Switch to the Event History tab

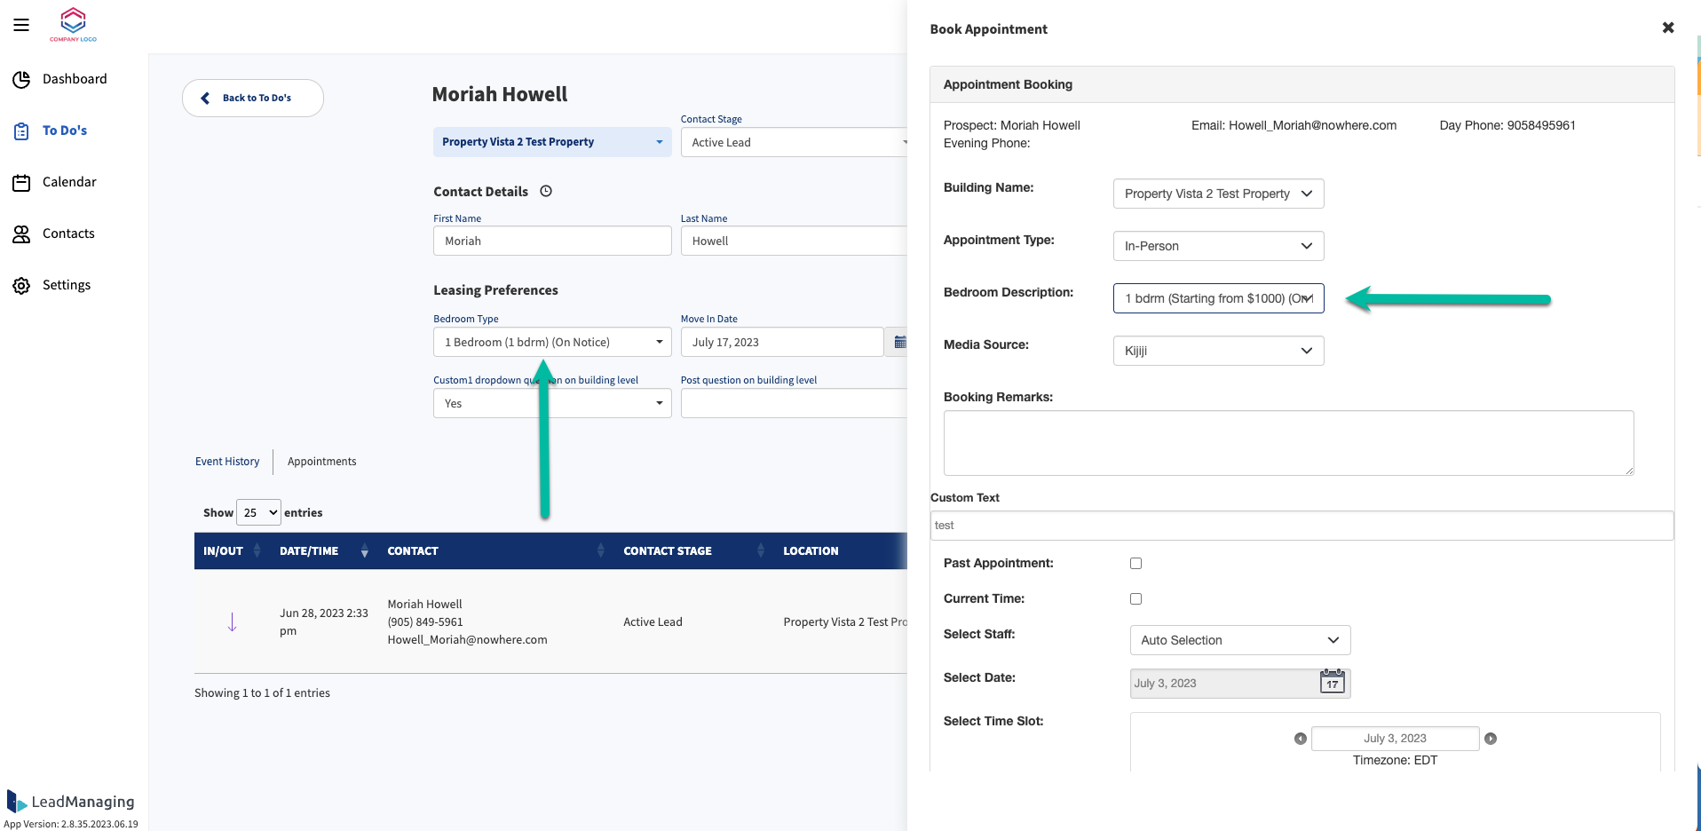coord(227,462)
